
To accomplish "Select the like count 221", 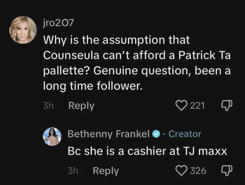I will (x=198, y=105).
